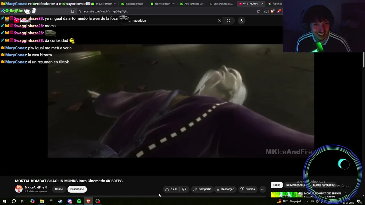Image resolution: width=365 pixels, height=205 pixels.
Task: Select the video title MORTAL KOMBAT SHAOLIN MONKS
Action: point(69,181)
